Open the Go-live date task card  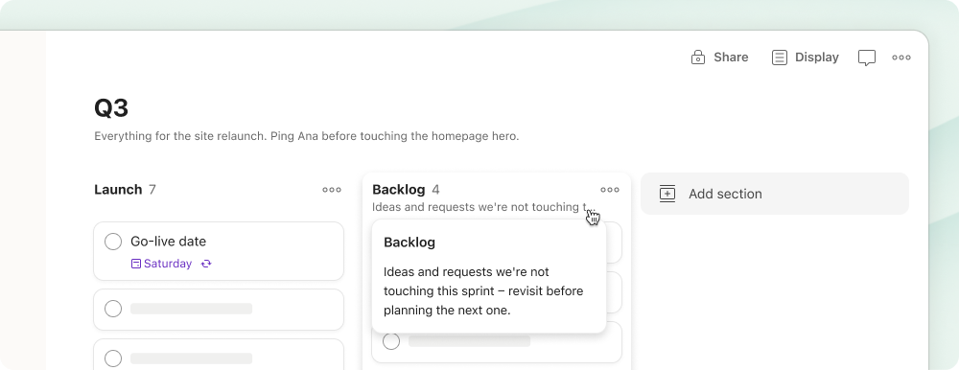click(x=219, y=251)
